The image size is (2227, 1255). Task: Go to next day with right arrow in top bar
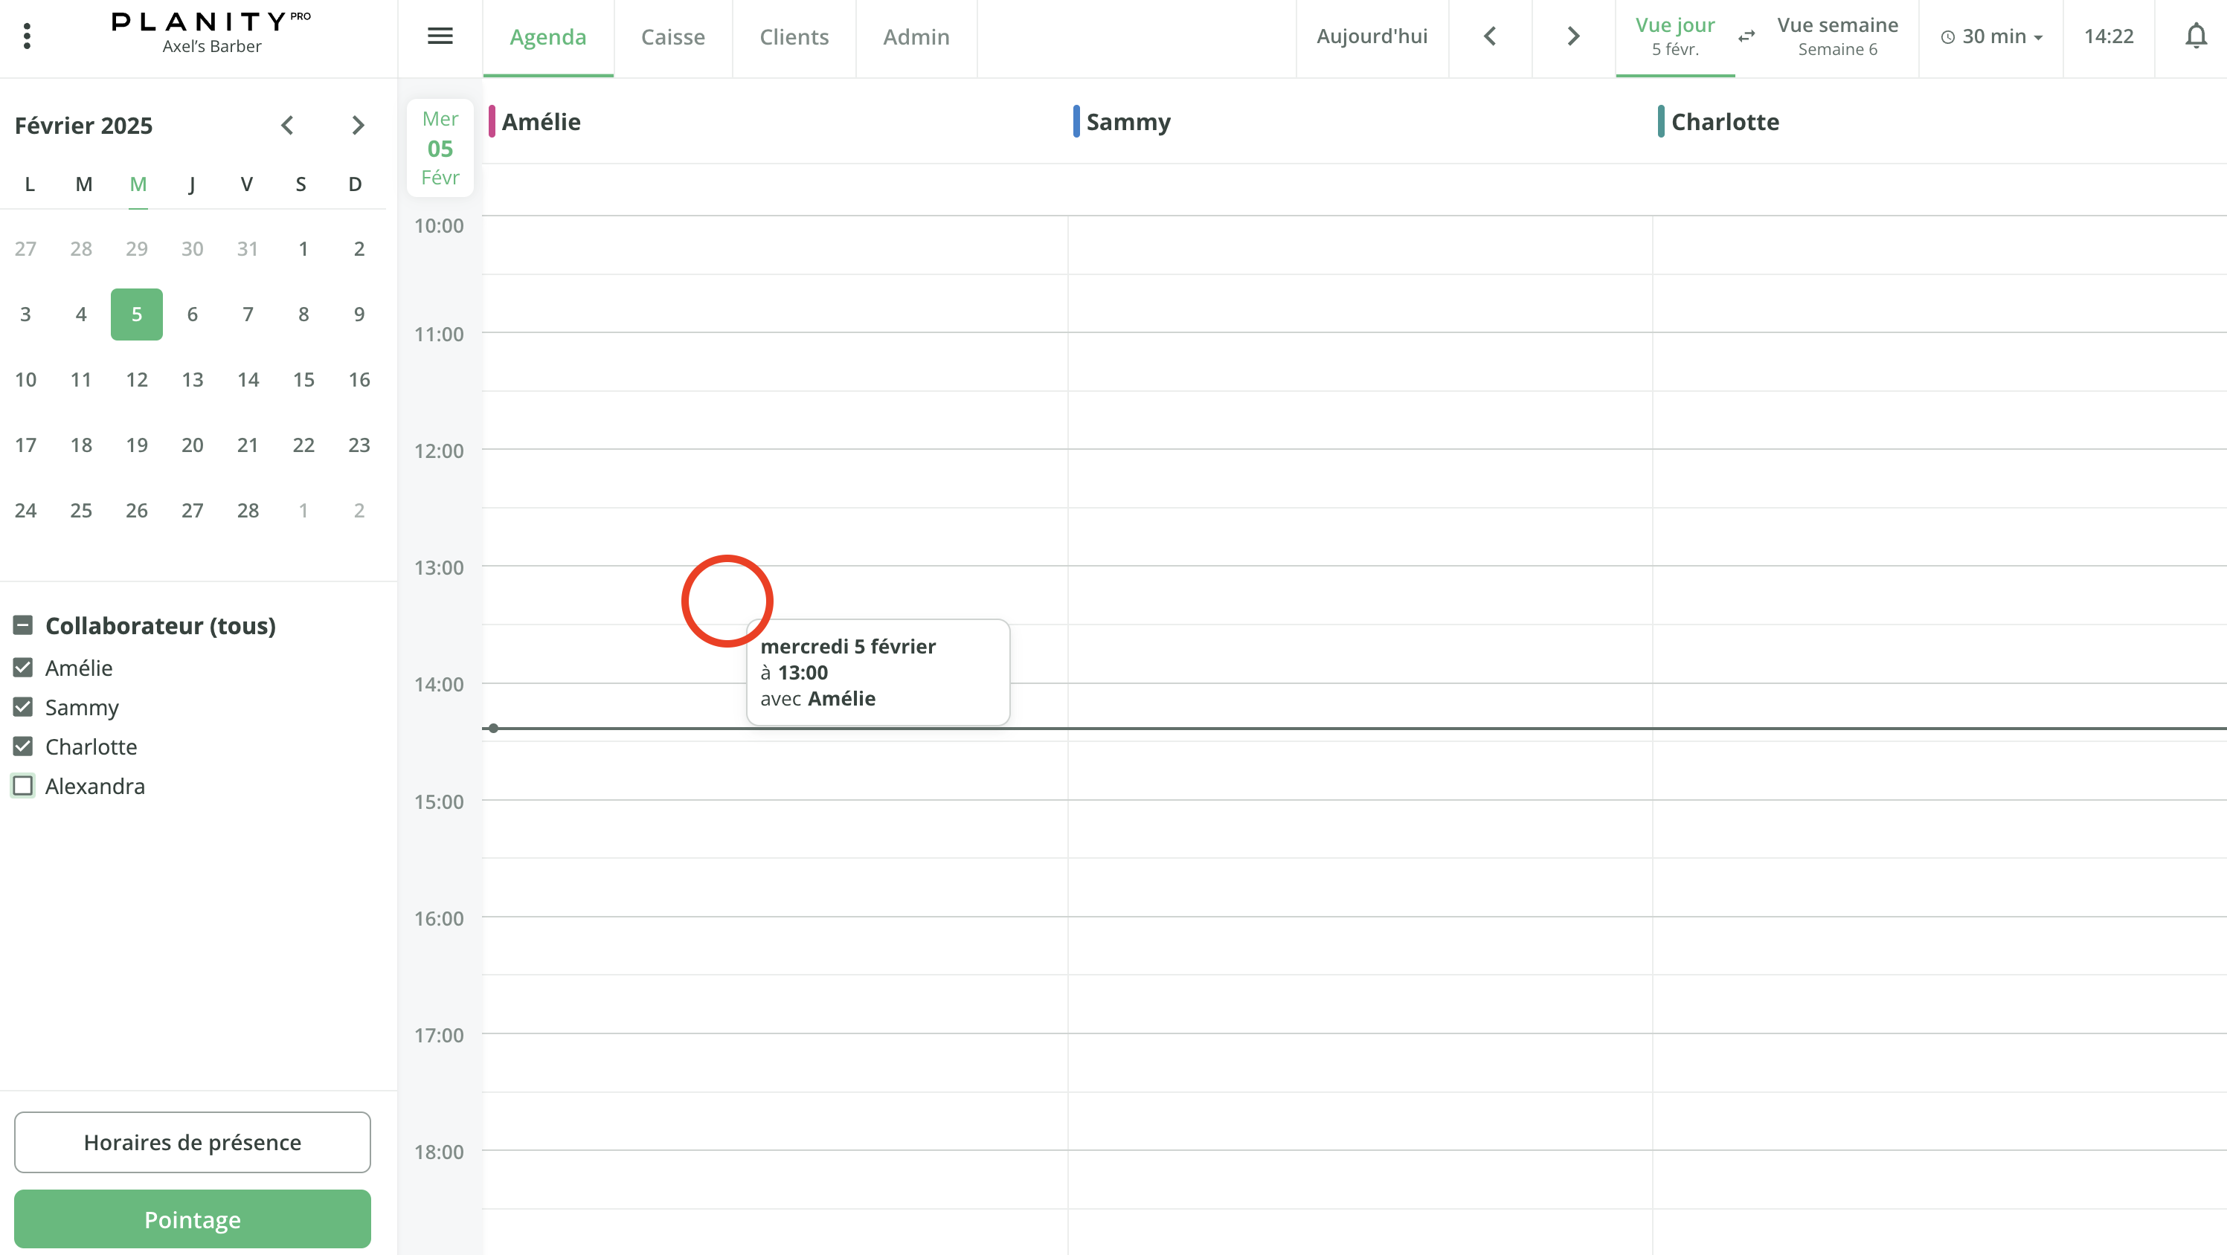1573,36
